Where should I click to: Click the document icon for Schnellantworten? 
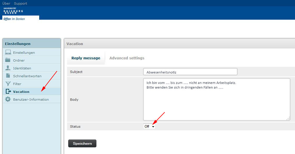tap(8, 76)
